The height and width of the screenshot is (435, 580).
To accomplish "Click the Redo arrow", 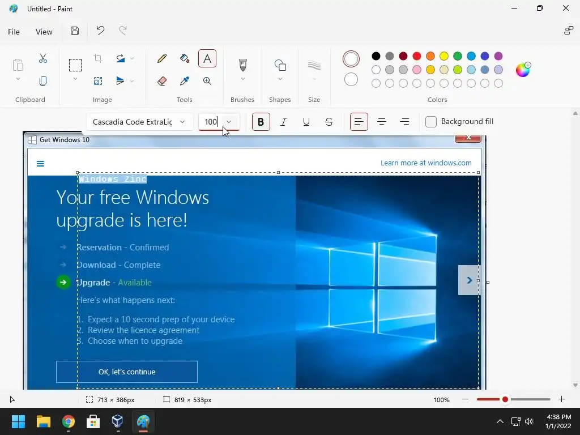I will pos(123,31).
